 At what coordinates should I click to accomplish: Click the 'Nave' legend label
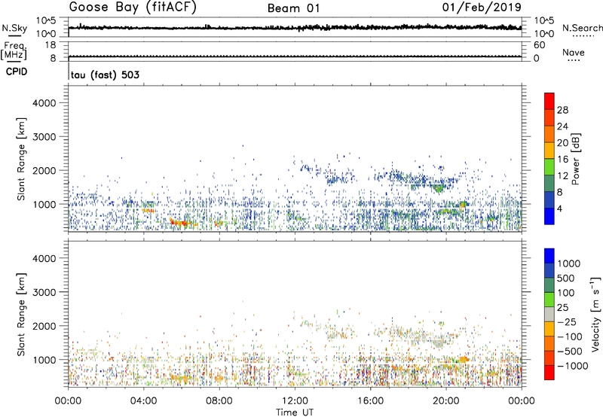[574, 53]
